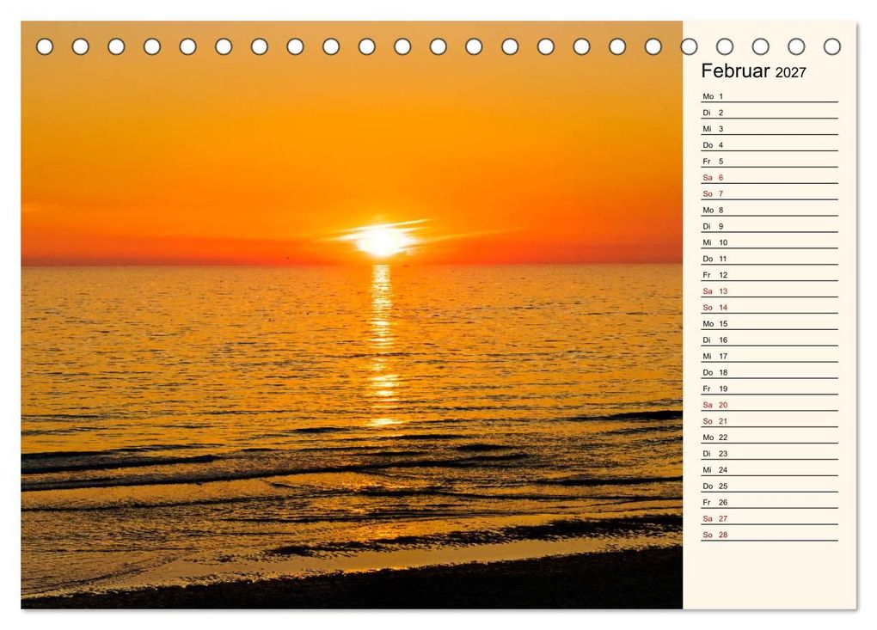
Task: Select the 'Do 4' calendar row
Action: 769,144
